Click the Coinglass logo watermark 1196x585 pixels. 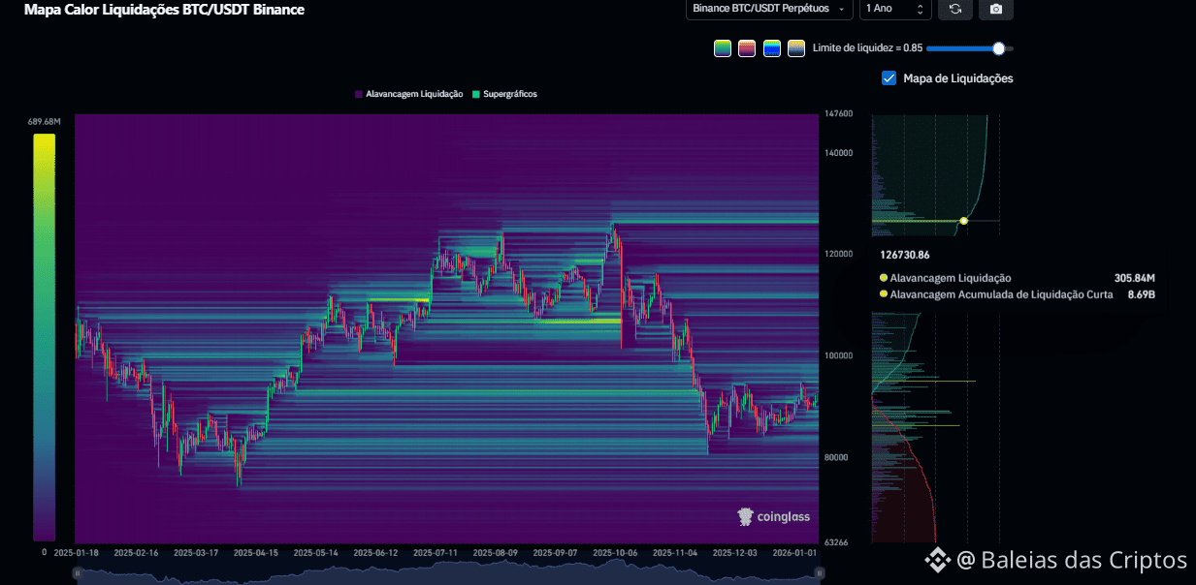pyautogui.click(x=774, y=517)
